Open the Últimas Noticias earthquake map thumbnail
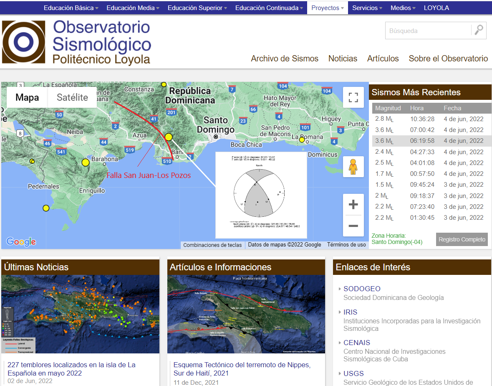 click(80, 314)
